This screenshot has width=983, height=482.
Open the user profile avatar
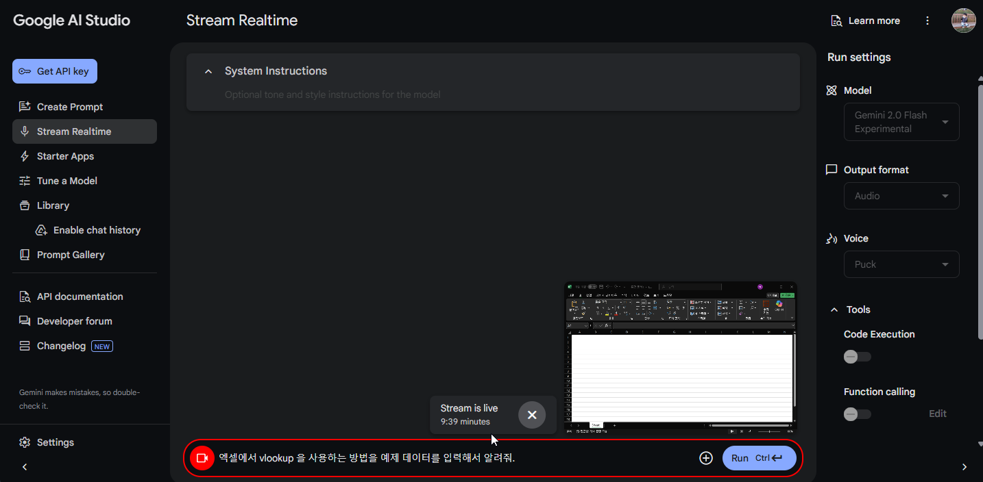pyautogui.click(x=963, y=21)
